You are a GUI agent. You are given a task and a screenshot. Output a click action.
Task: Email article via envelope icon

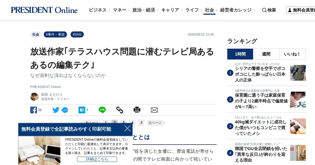point(154,110)
